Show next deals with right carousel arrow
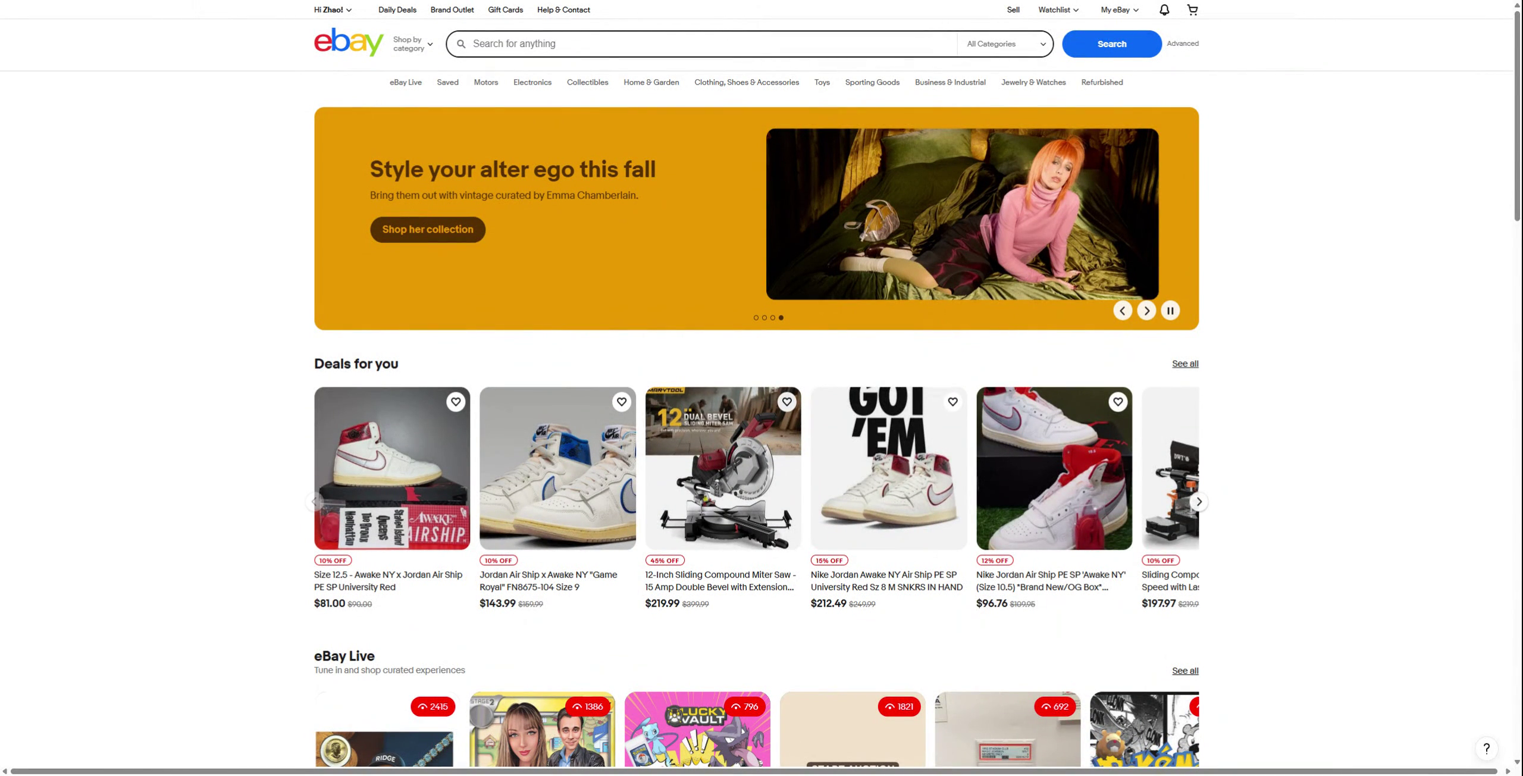1523x776 pixels. 1199,502
